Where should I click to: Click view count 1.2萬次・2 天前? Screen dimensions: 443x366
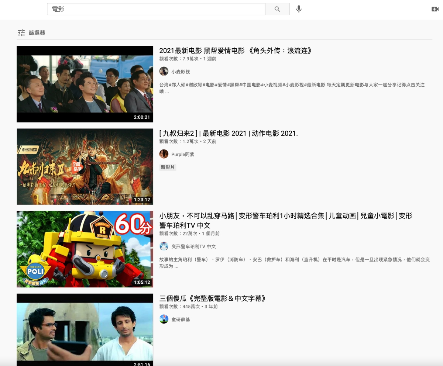188,141
